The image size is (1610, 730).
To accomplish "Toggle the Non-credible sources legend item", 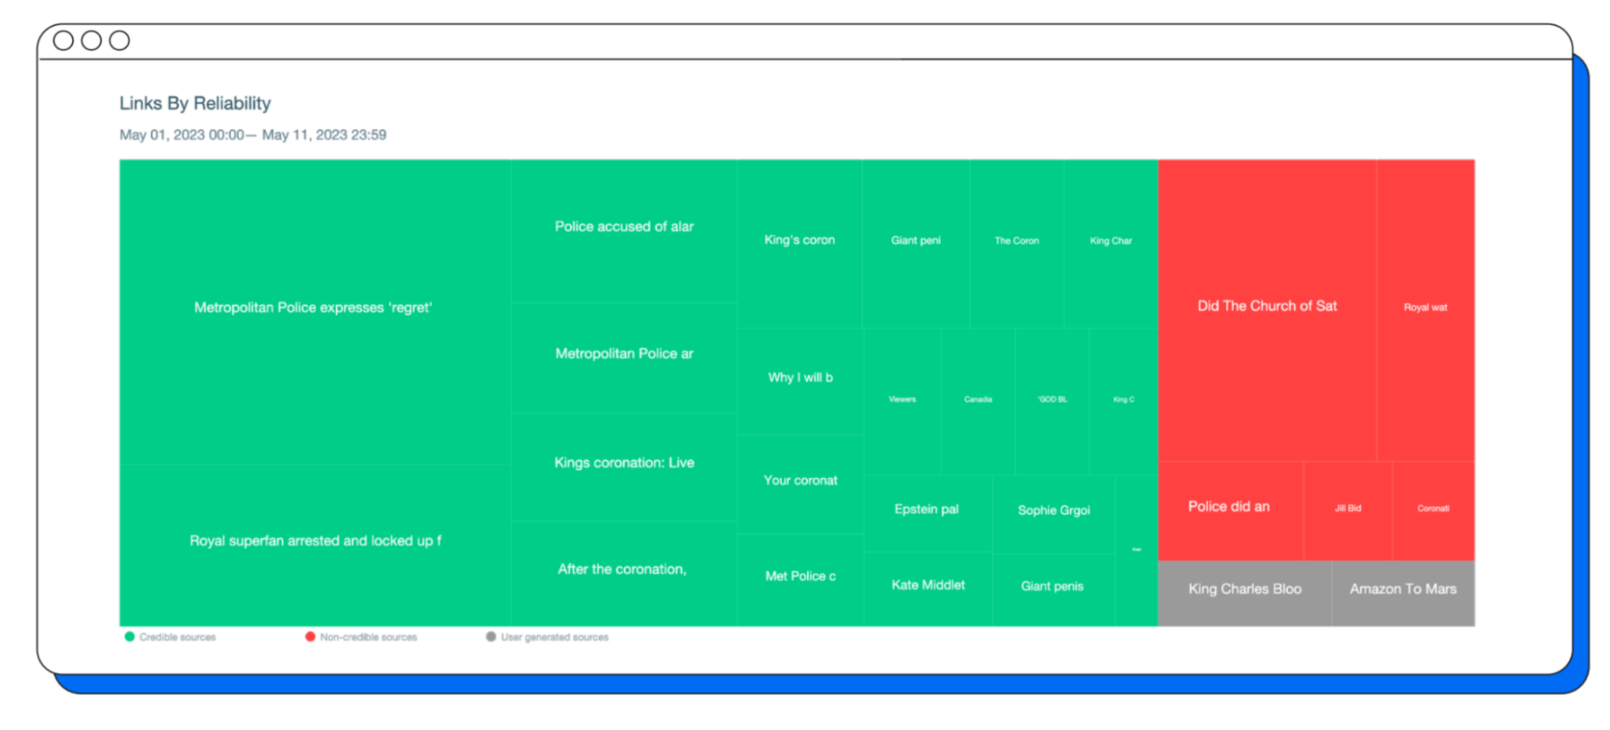I will (x=368, y=637).
